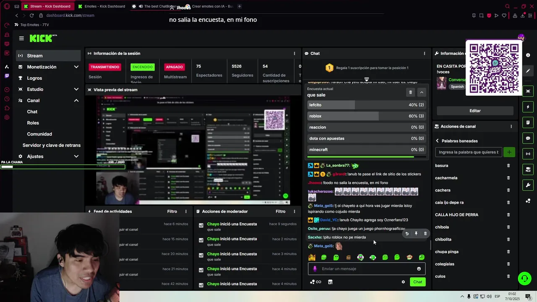Open the emoji picker in chat input
537x302 pixels.
(419, 269)
